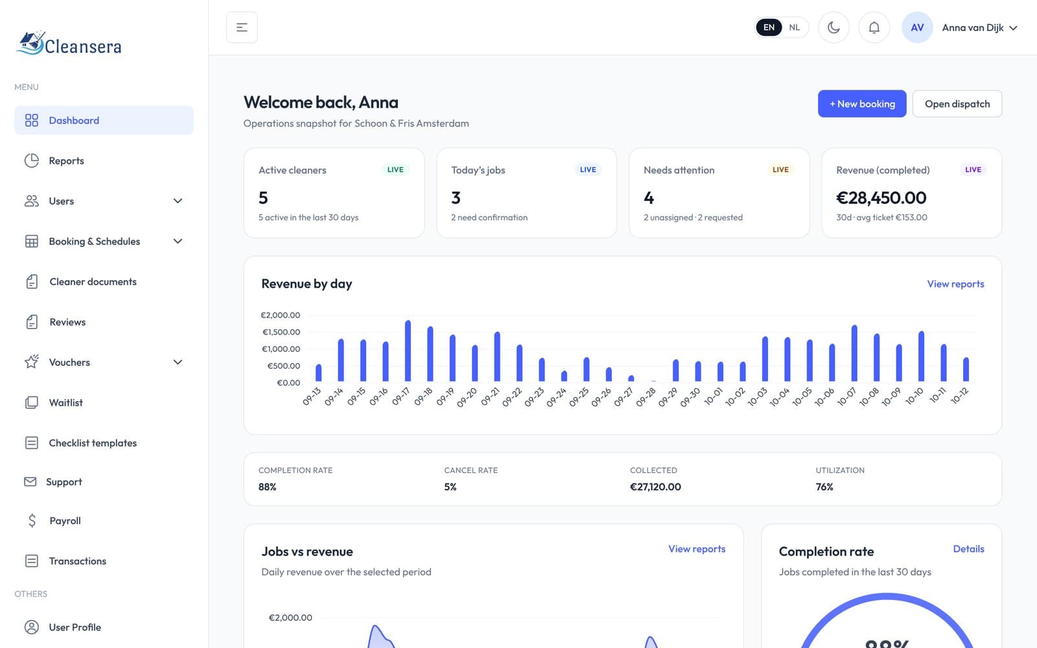Click the User Profile person icon
The image size is (1037, 648).
[31, 627]
